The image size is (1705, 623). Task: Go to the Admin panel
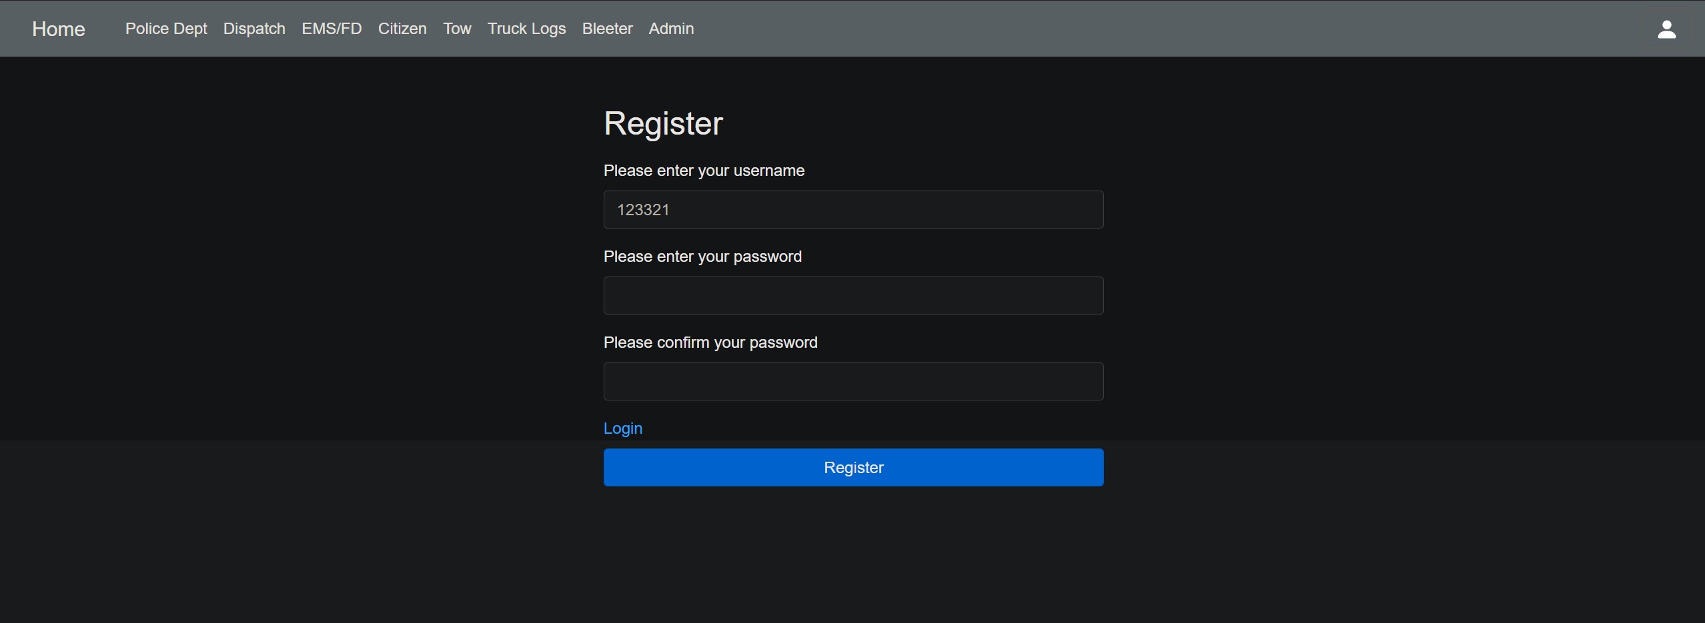click(671, 29)
